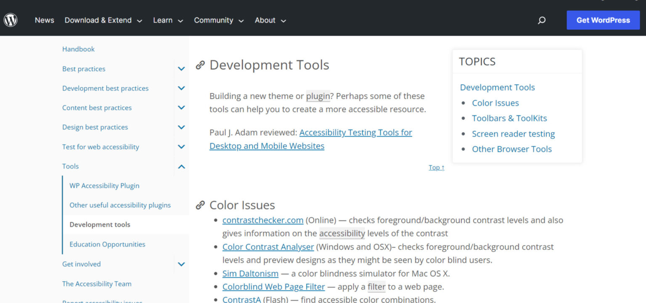Expand the Best practices sidebar section
The height and width of the screenshot is (303, 646).
click(181, 69)
